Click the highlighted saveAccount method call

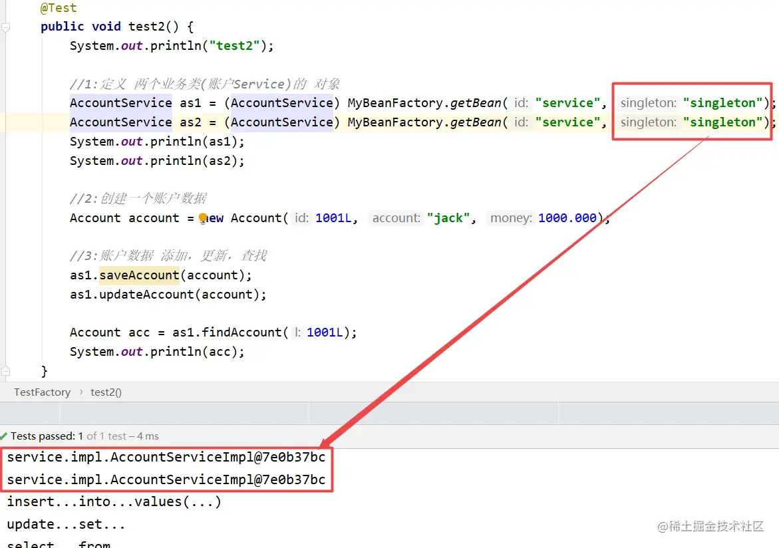(139, 275)
